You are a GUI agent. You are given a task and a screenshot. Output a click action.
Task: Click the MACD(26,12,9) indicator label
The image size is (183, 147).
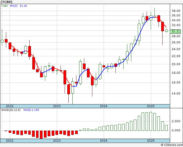pyautogui.click(x=11, y=110)
